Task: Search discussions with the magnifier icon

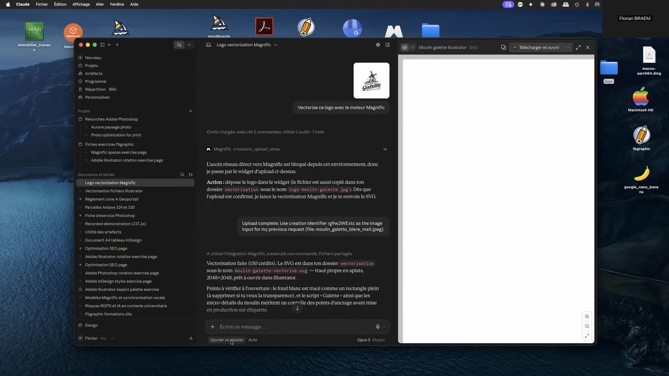Action: [x=182, y=175]
